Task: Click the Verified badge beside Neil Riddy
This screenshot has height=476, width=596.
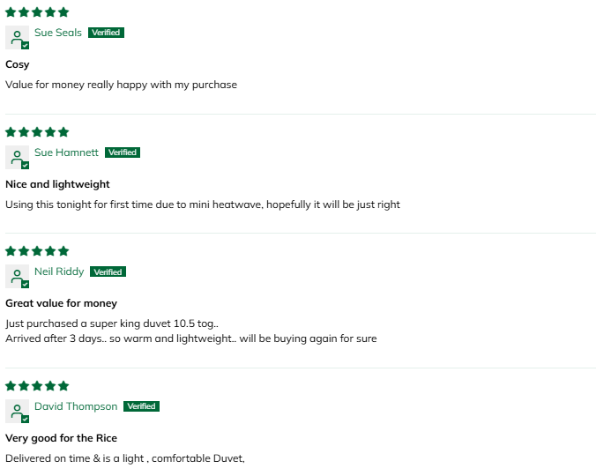Action: pyautogui.click(x=108, y=271)
